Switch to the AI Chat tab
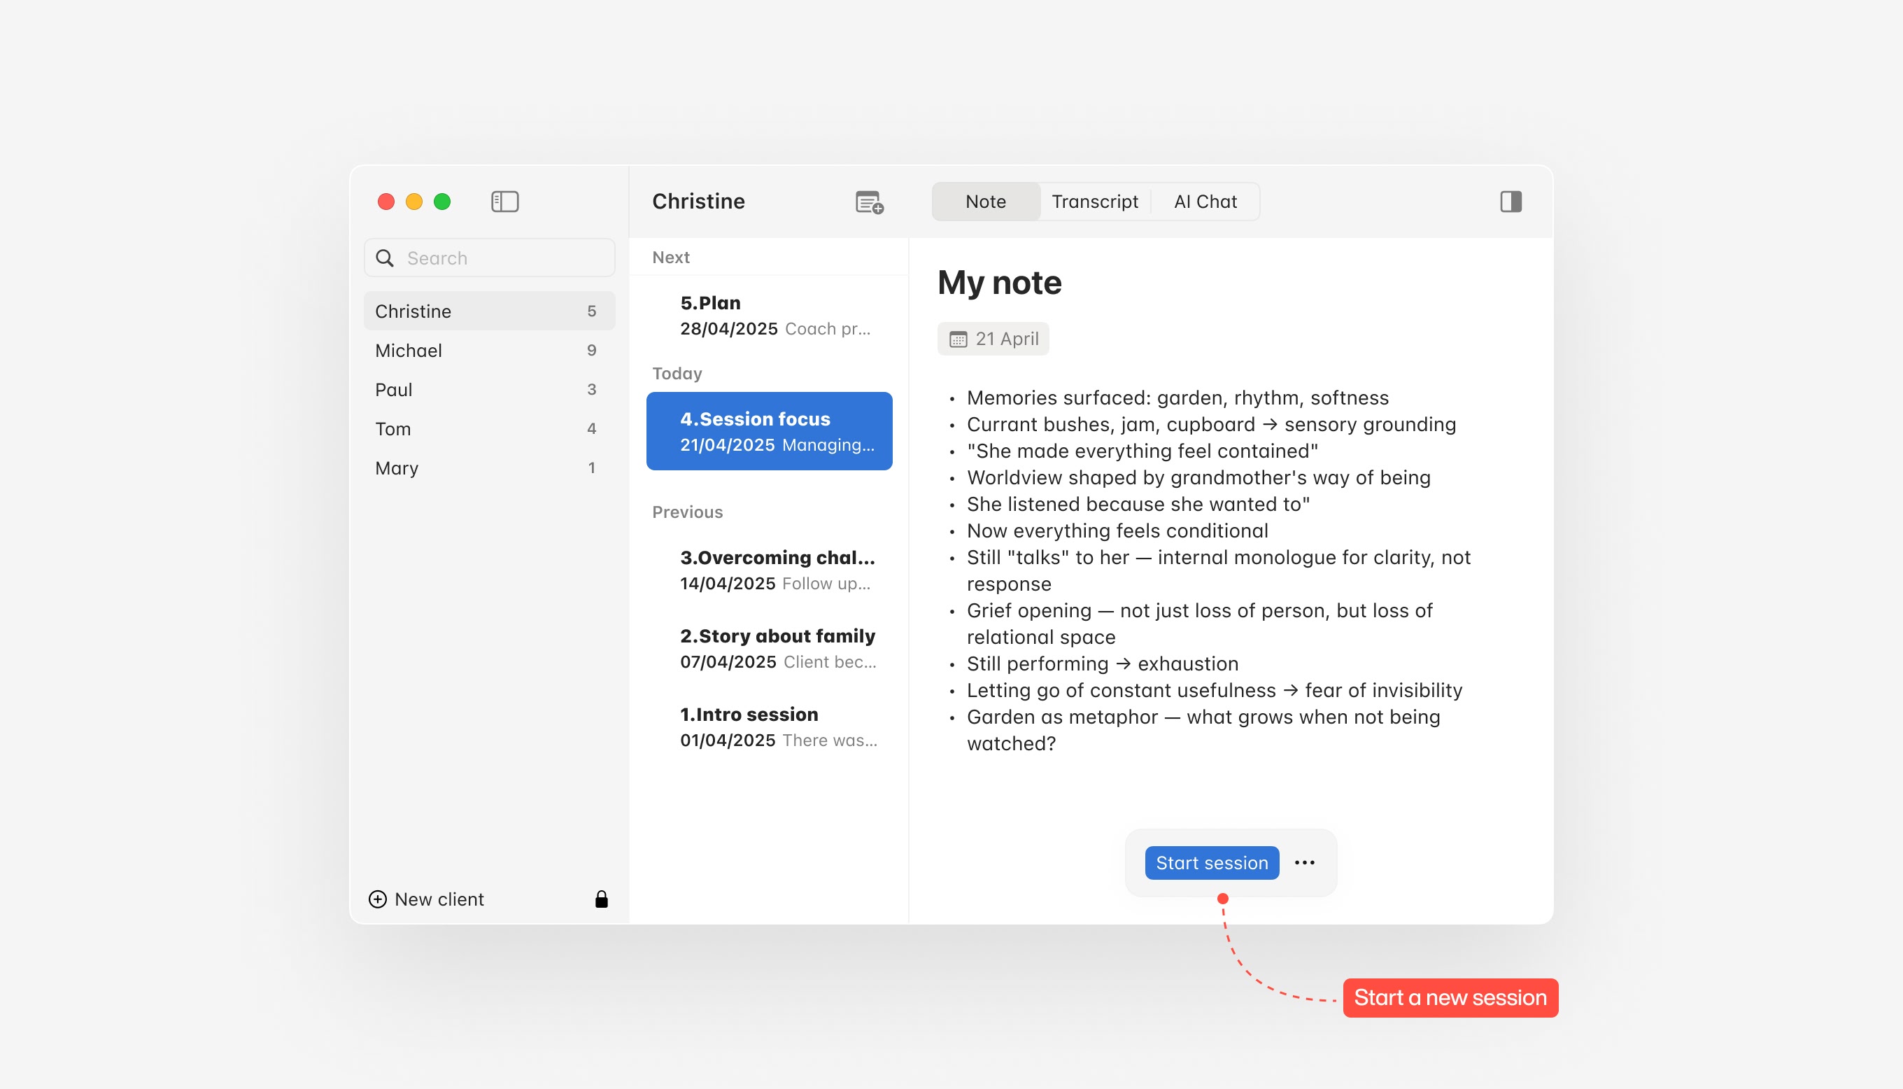 (1204, 201)
